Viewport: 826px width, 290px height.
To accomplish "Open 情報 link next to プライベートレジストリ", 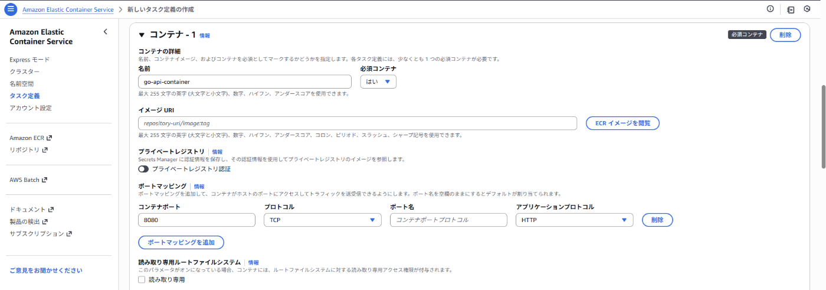I will point(217,152).
